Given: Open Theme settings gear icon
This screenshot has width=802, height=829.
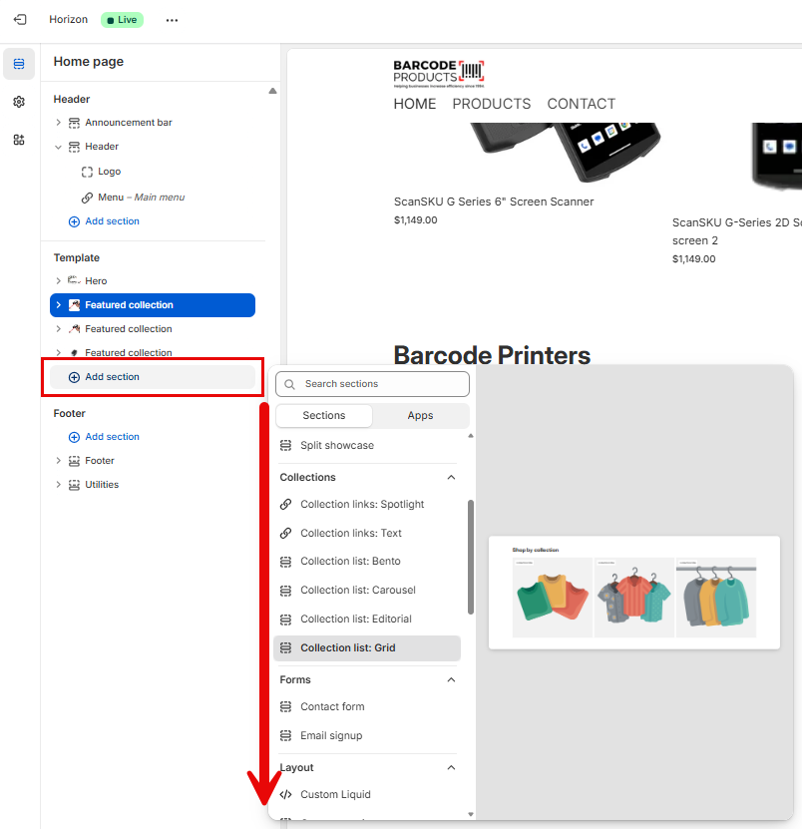Looking at the screenshot, I should pos(19,102).
